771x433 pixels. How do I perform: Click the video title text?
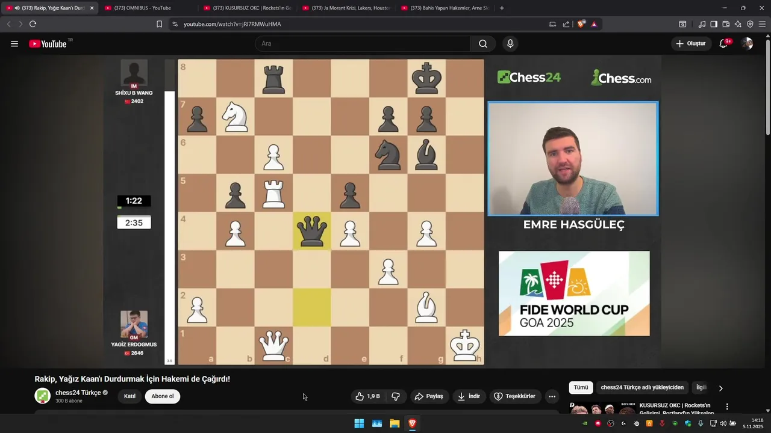pyautogui.click(x=132, y=379)
